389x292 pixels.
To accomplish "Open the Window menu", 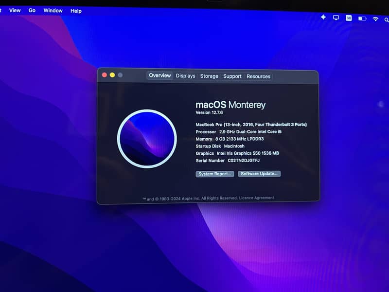I will click(53, 11).
